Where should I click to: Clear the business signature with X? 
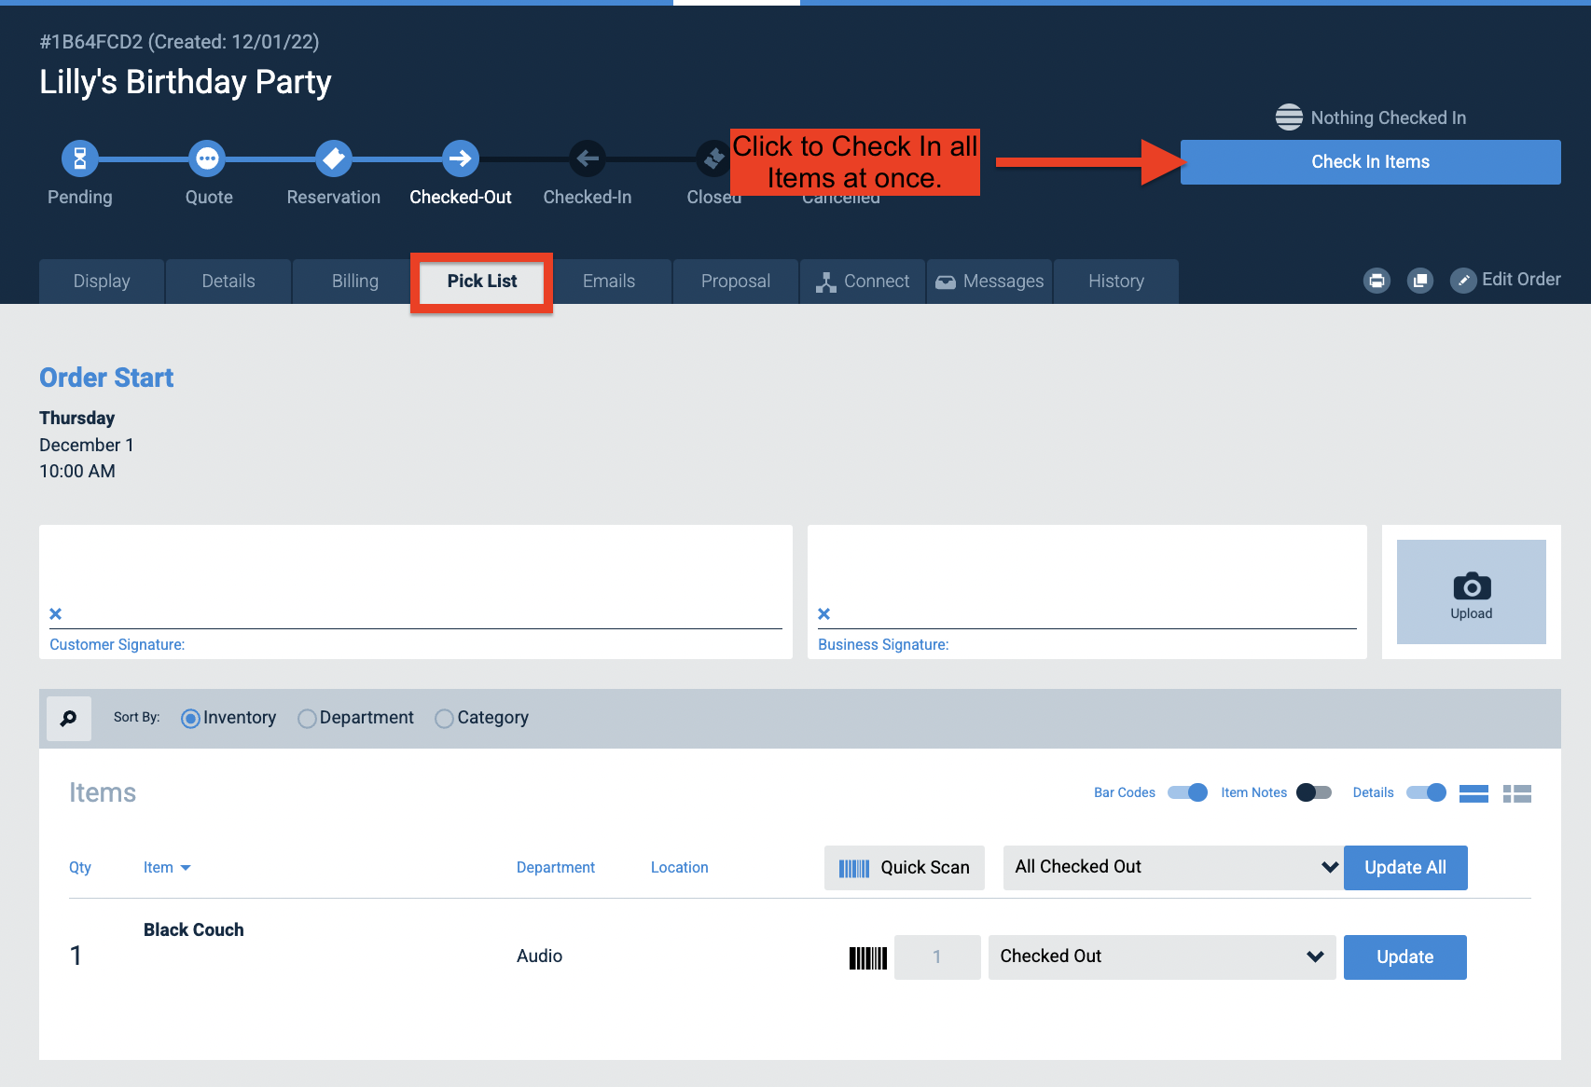click(x=824, y=613)
